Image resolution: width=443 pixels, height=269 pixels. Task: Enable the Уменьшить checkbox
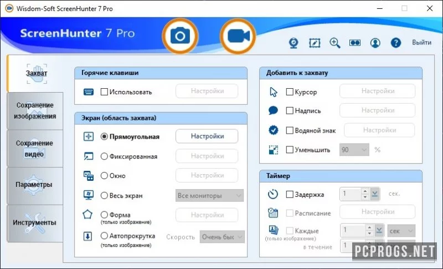(x=290, y=150)
